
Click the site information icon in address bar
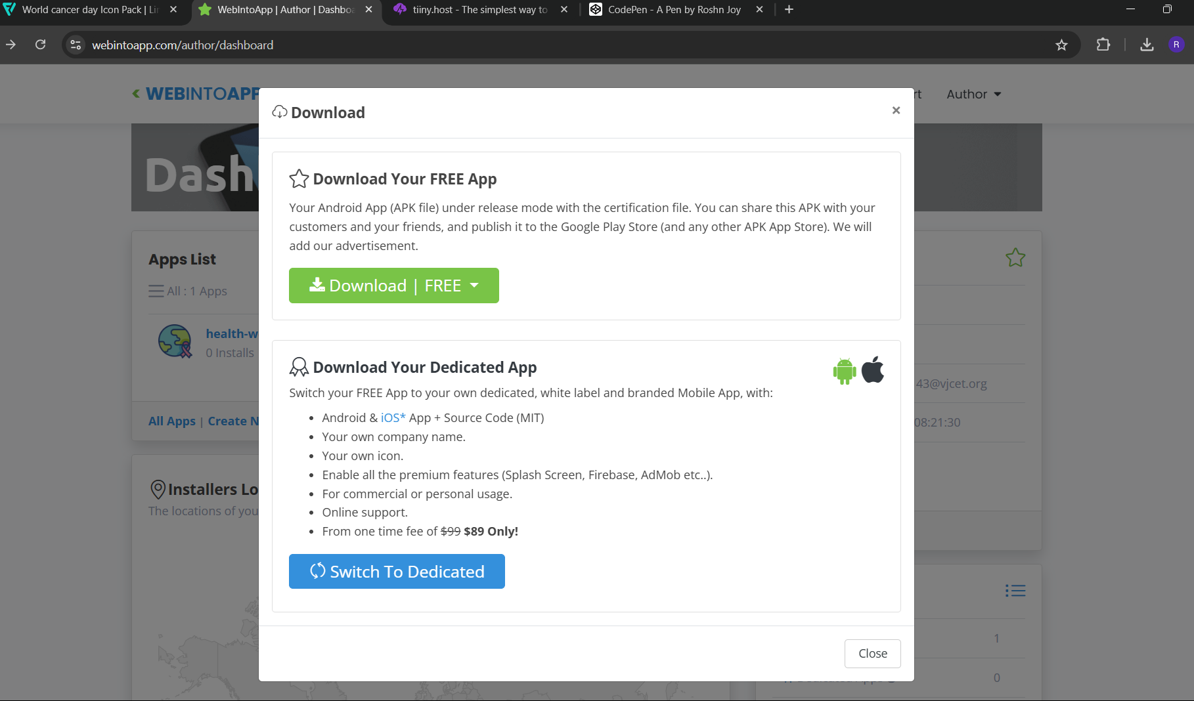click(76, 45)
